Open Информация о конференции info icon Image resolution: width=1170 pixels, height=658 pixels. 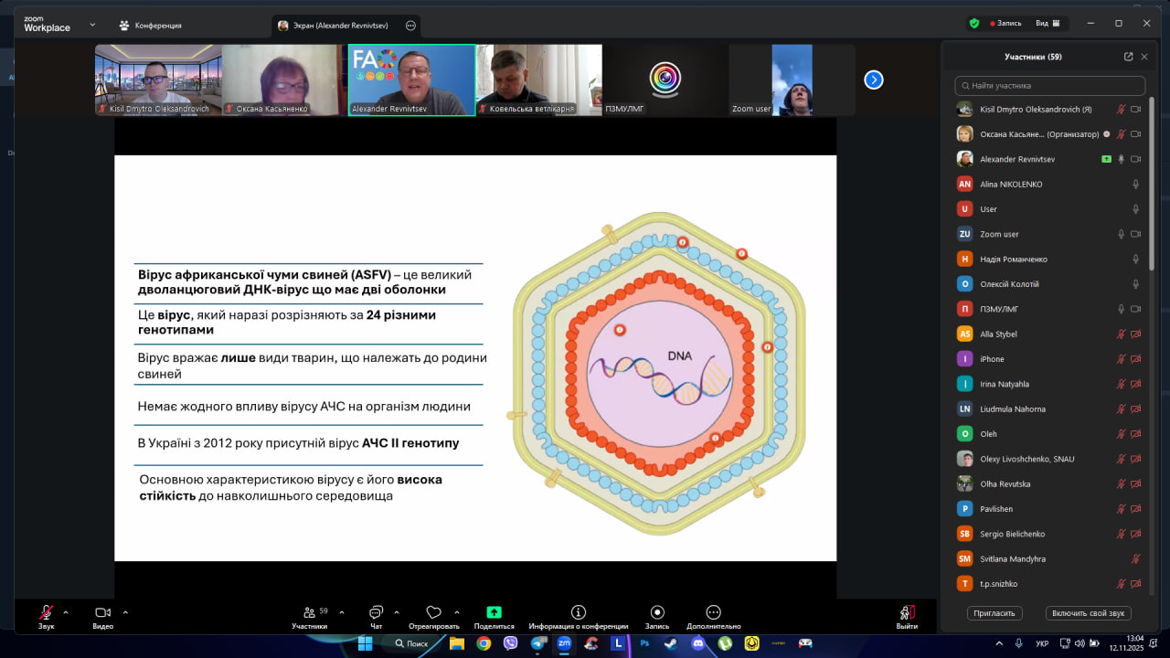[x=578, y=612]
